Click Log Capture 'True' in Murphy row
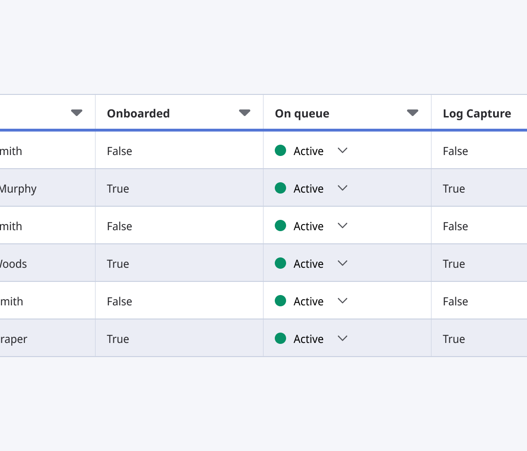527x451 pixels. 454,188
